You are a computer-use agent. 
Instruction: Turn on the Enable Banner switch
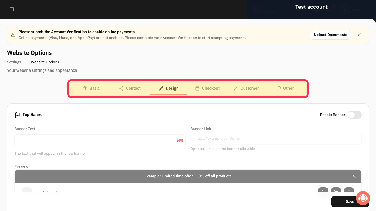click(355, 115)
